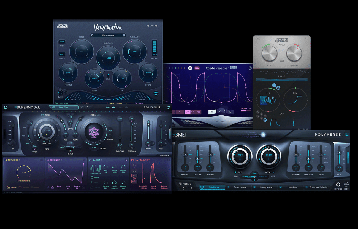Select SC L sidechain input
The width and height of the screenshot is (358, 229).
coord(134,175)
